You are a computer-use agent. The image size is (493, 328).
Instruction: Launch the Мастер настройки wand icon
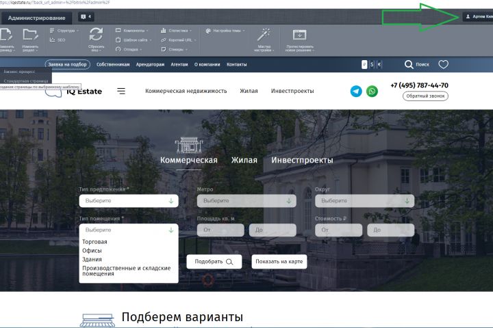(264, 35)
